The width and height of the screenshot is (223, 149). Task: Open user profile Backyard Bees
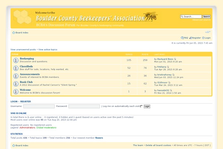pos(165,59)
